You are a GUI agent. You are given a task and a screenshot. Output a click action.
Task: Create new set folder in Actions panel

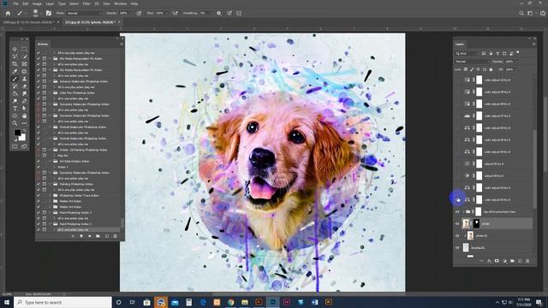(98, 236)
